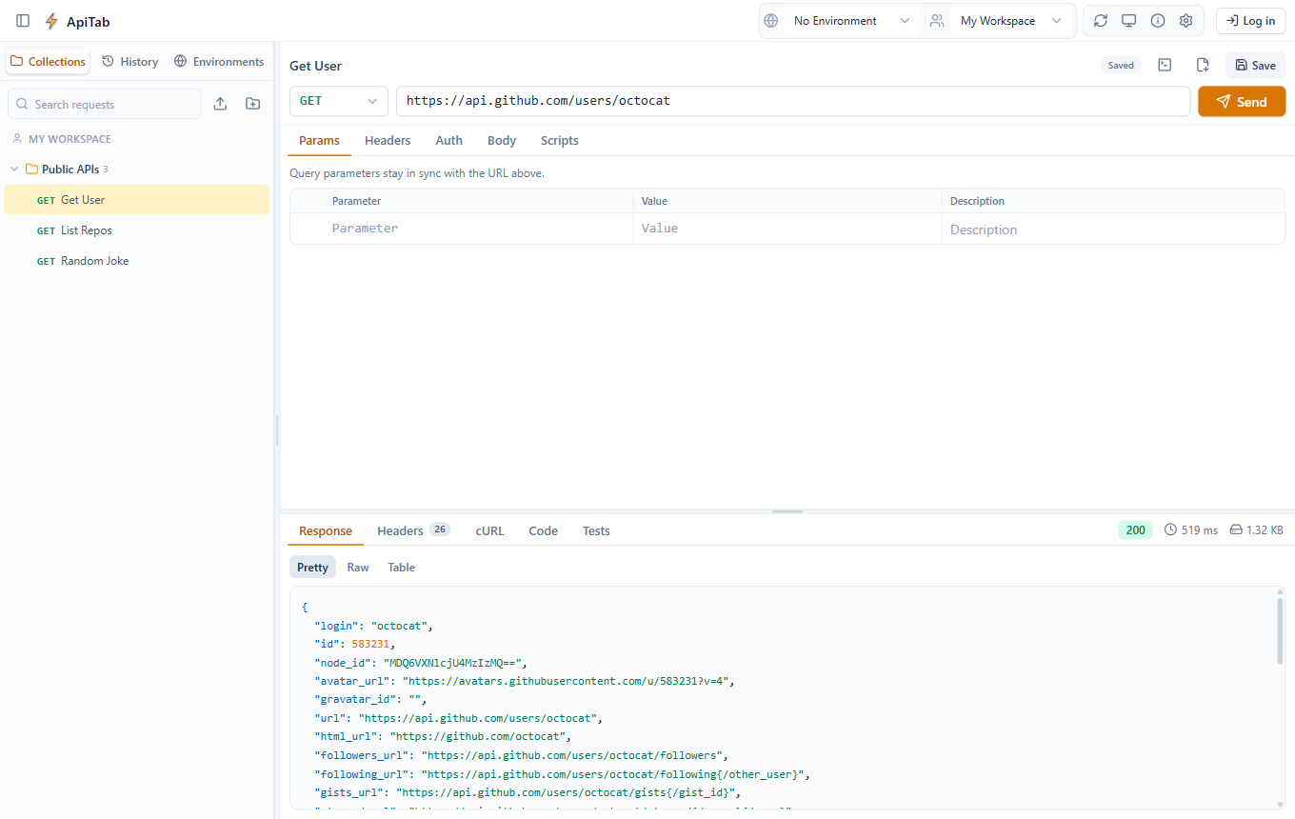Click the new collection folder icon
Image resolution: width=1295 pixels, height=819 pixels.
pos(252,104)
